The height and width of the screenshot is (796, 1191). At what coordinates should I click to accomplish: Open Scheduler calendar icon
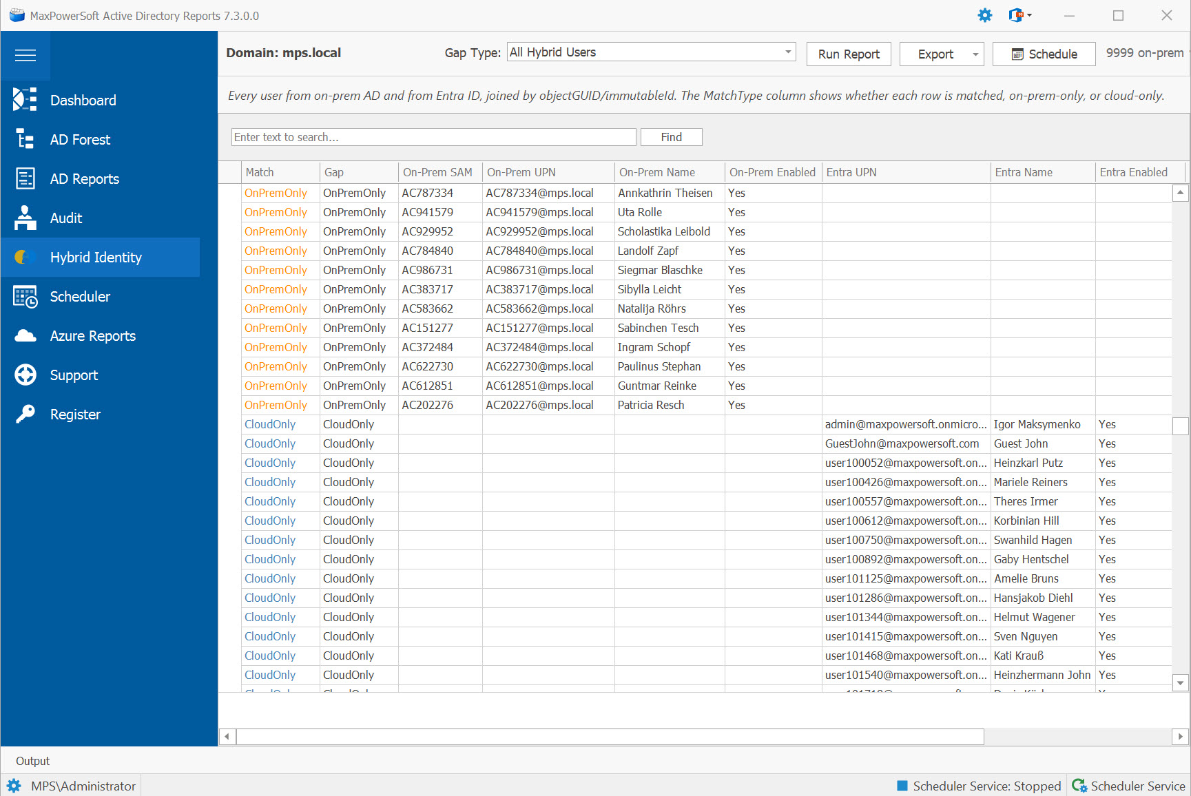(25, 297)
